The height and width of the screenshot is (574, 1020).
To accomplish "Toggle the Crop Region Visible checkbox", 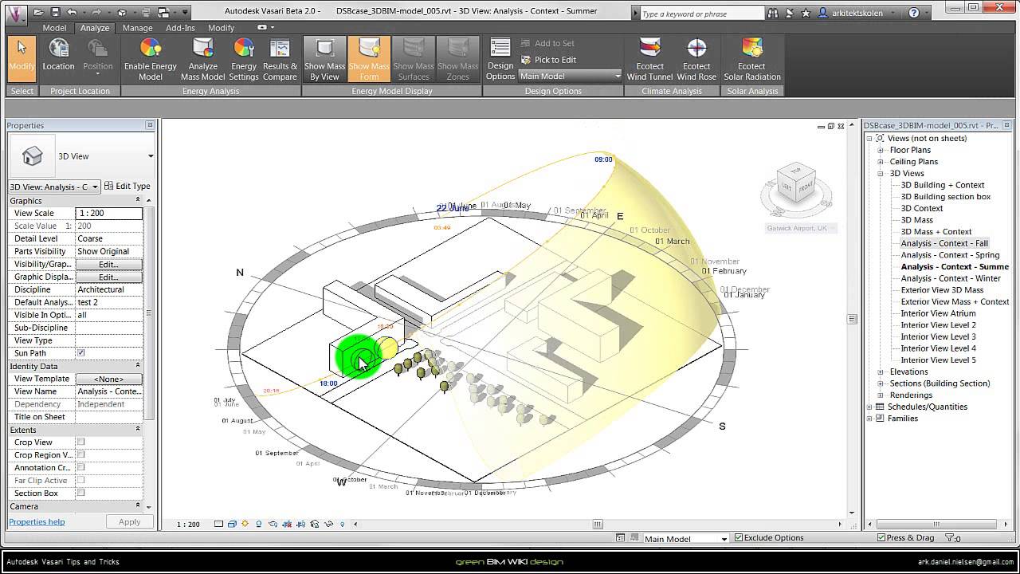I will tap(80, 454).
